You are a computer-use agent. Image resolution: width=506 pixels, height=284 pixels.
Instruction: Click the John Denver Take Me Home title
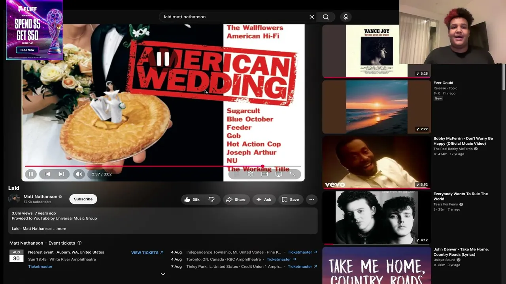pyautogui.click(x=461, y=252)
